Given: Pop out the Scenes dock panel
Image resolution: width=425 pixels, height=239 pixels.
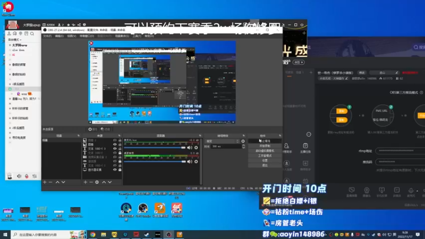Looking at the screenshot, I should [79, 135].
